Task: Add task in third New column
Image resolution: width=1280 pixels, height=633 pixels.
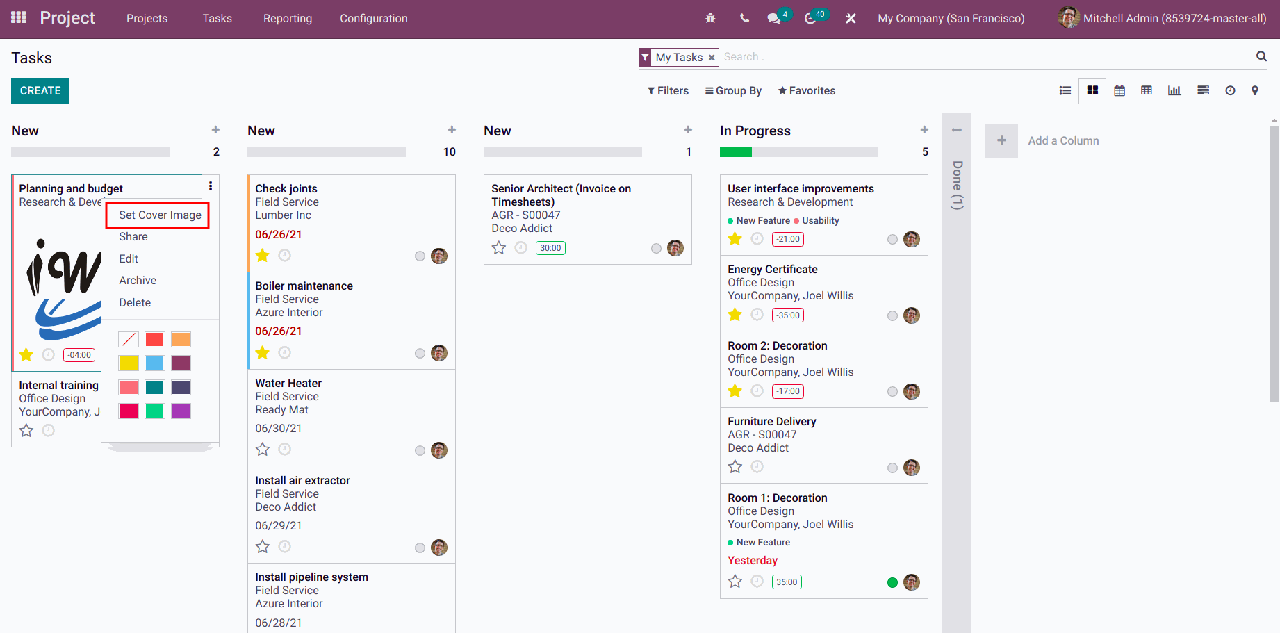Action: [688, 130]
